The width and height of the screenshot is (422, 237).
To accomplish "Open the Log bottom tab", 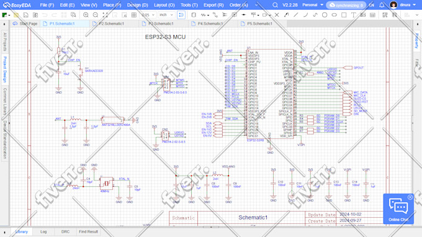I will 43,231.
